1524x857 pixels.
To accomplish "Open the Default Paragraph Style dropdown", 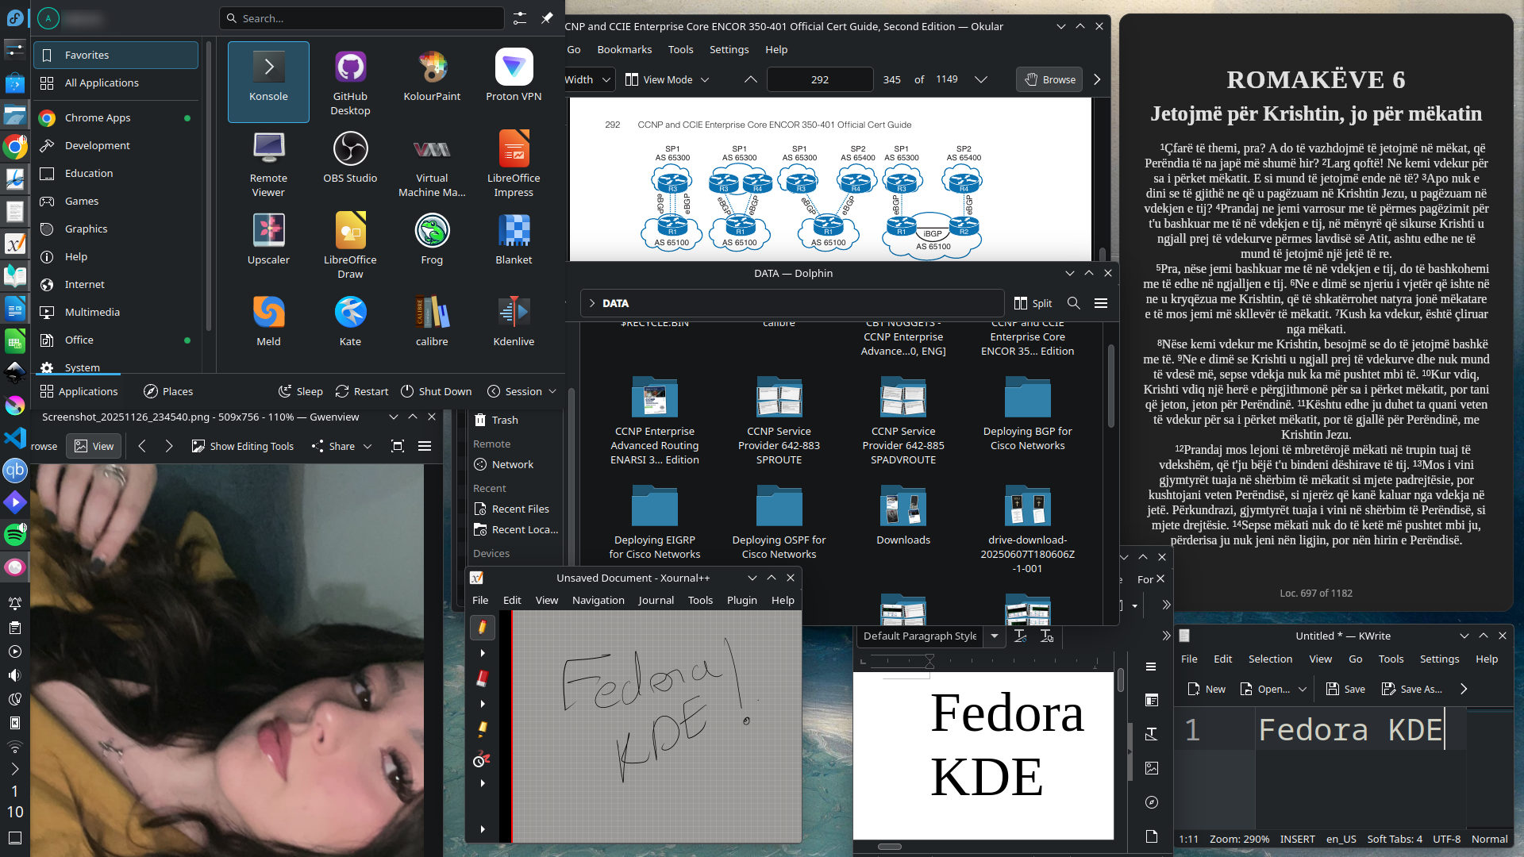I will 995,636.
